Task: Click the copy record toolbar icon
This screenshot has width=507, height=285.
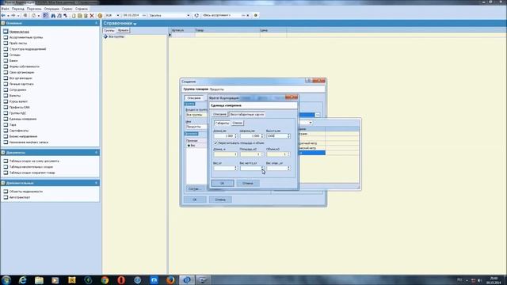Action: tap(79, 16)
